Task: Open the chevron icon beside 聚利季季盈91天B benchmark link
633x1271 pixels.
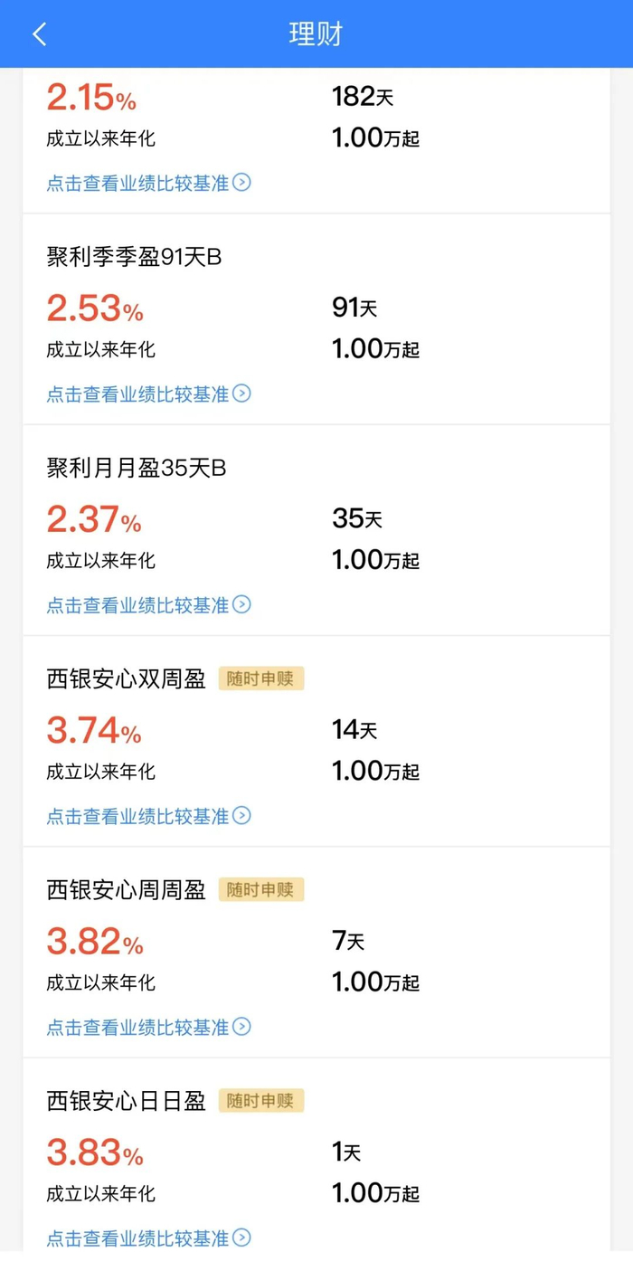Action: (x=241, y=394)
